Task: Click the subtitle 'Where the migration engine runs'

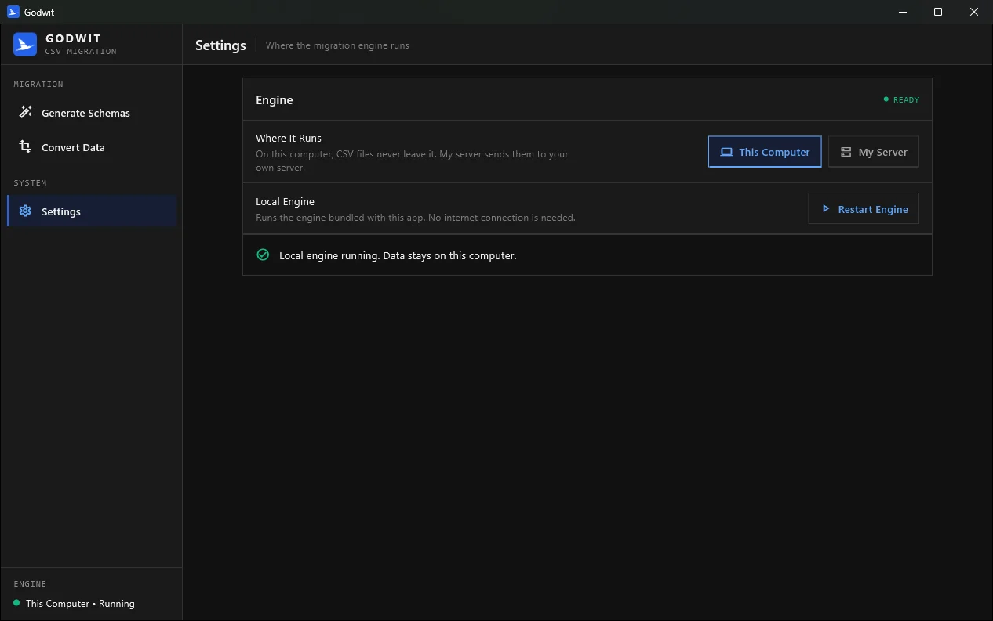Action: pos(337,45)
